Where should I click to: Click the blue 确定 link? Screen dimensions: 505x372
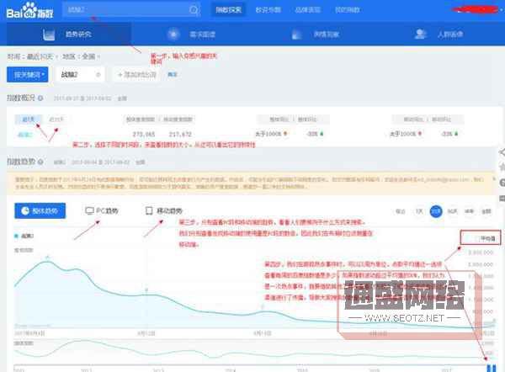(x=173, y=75)
